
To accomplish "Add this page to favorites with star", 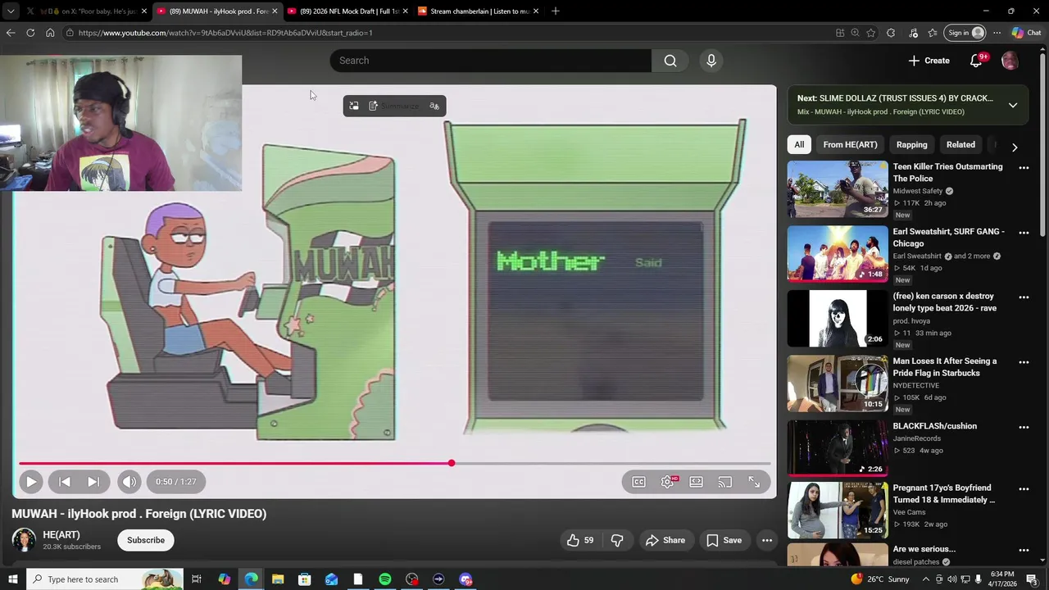I will (870, 33).
